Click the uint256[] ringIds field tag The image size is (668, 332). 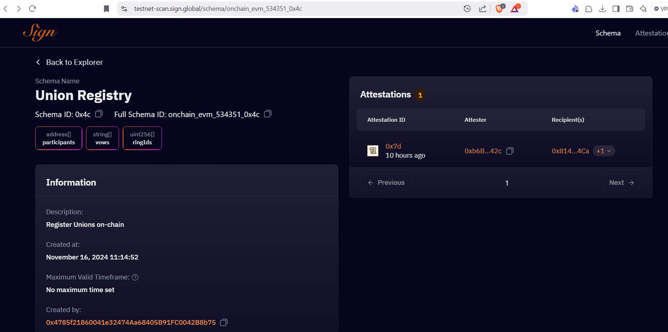coord(142,138)
